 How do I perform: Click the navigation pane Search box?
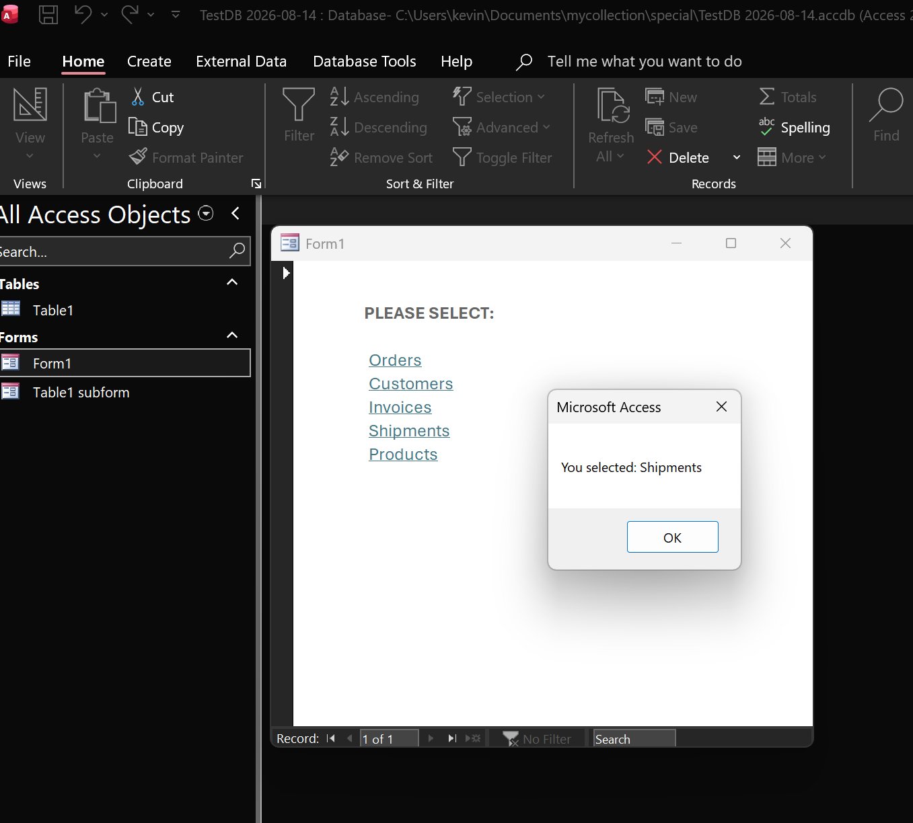(125, 251)
